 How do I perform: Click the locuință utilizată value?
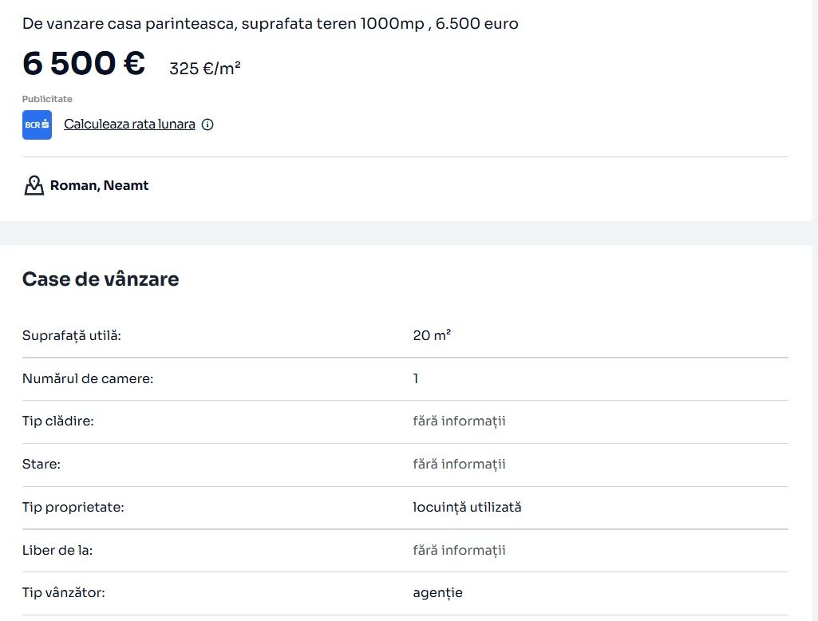tap(467, 507)
